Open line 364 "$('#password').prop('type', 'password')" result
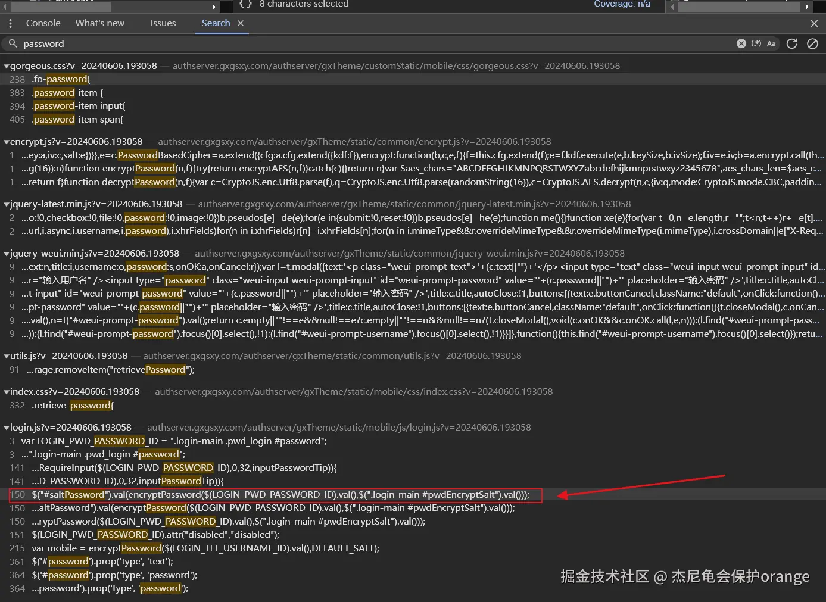826x602 pixels. click(x=413, y=575)
